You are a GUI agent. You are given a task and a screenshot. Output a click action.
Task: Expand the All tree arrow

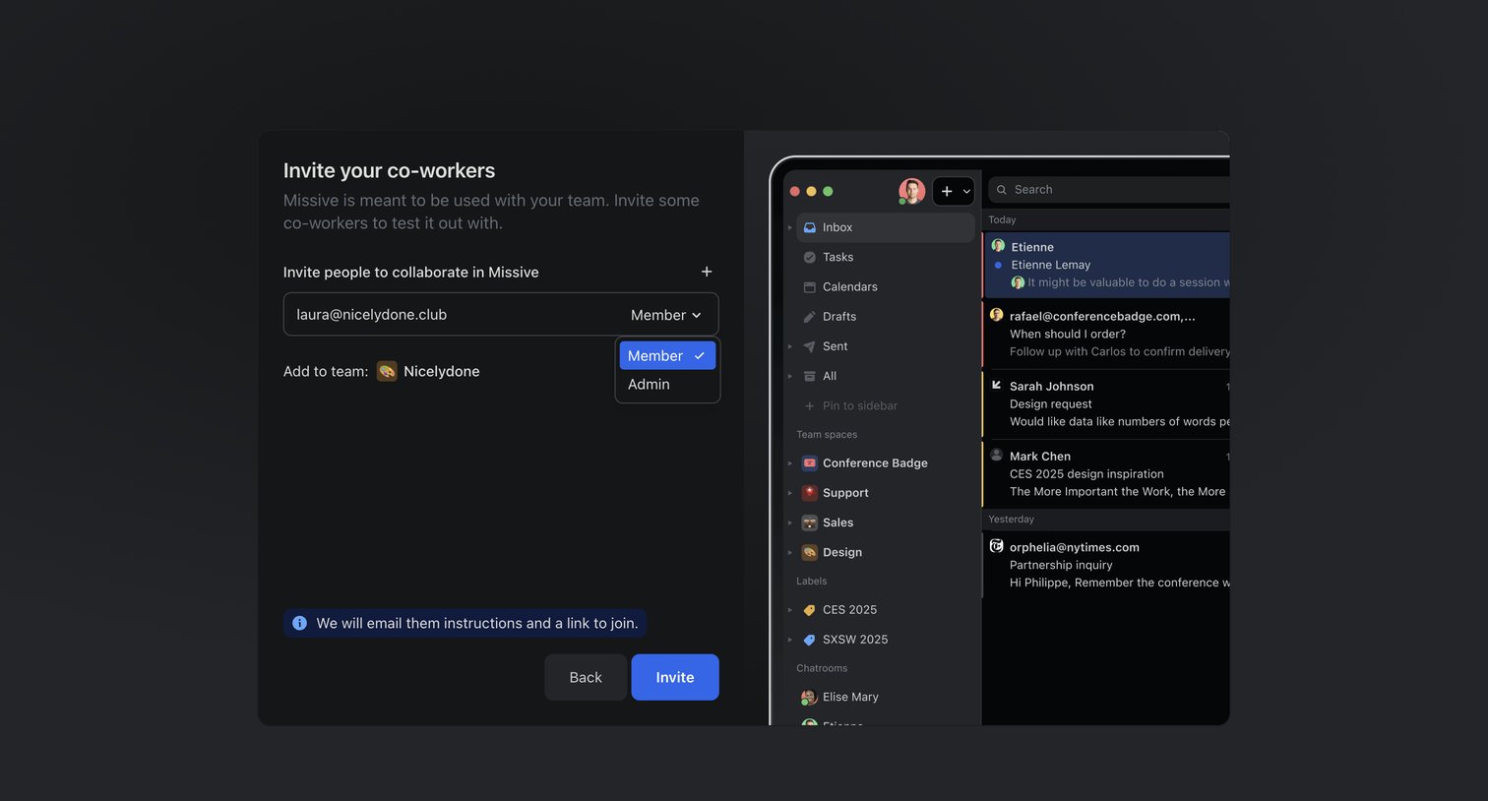tap(790, 376)
